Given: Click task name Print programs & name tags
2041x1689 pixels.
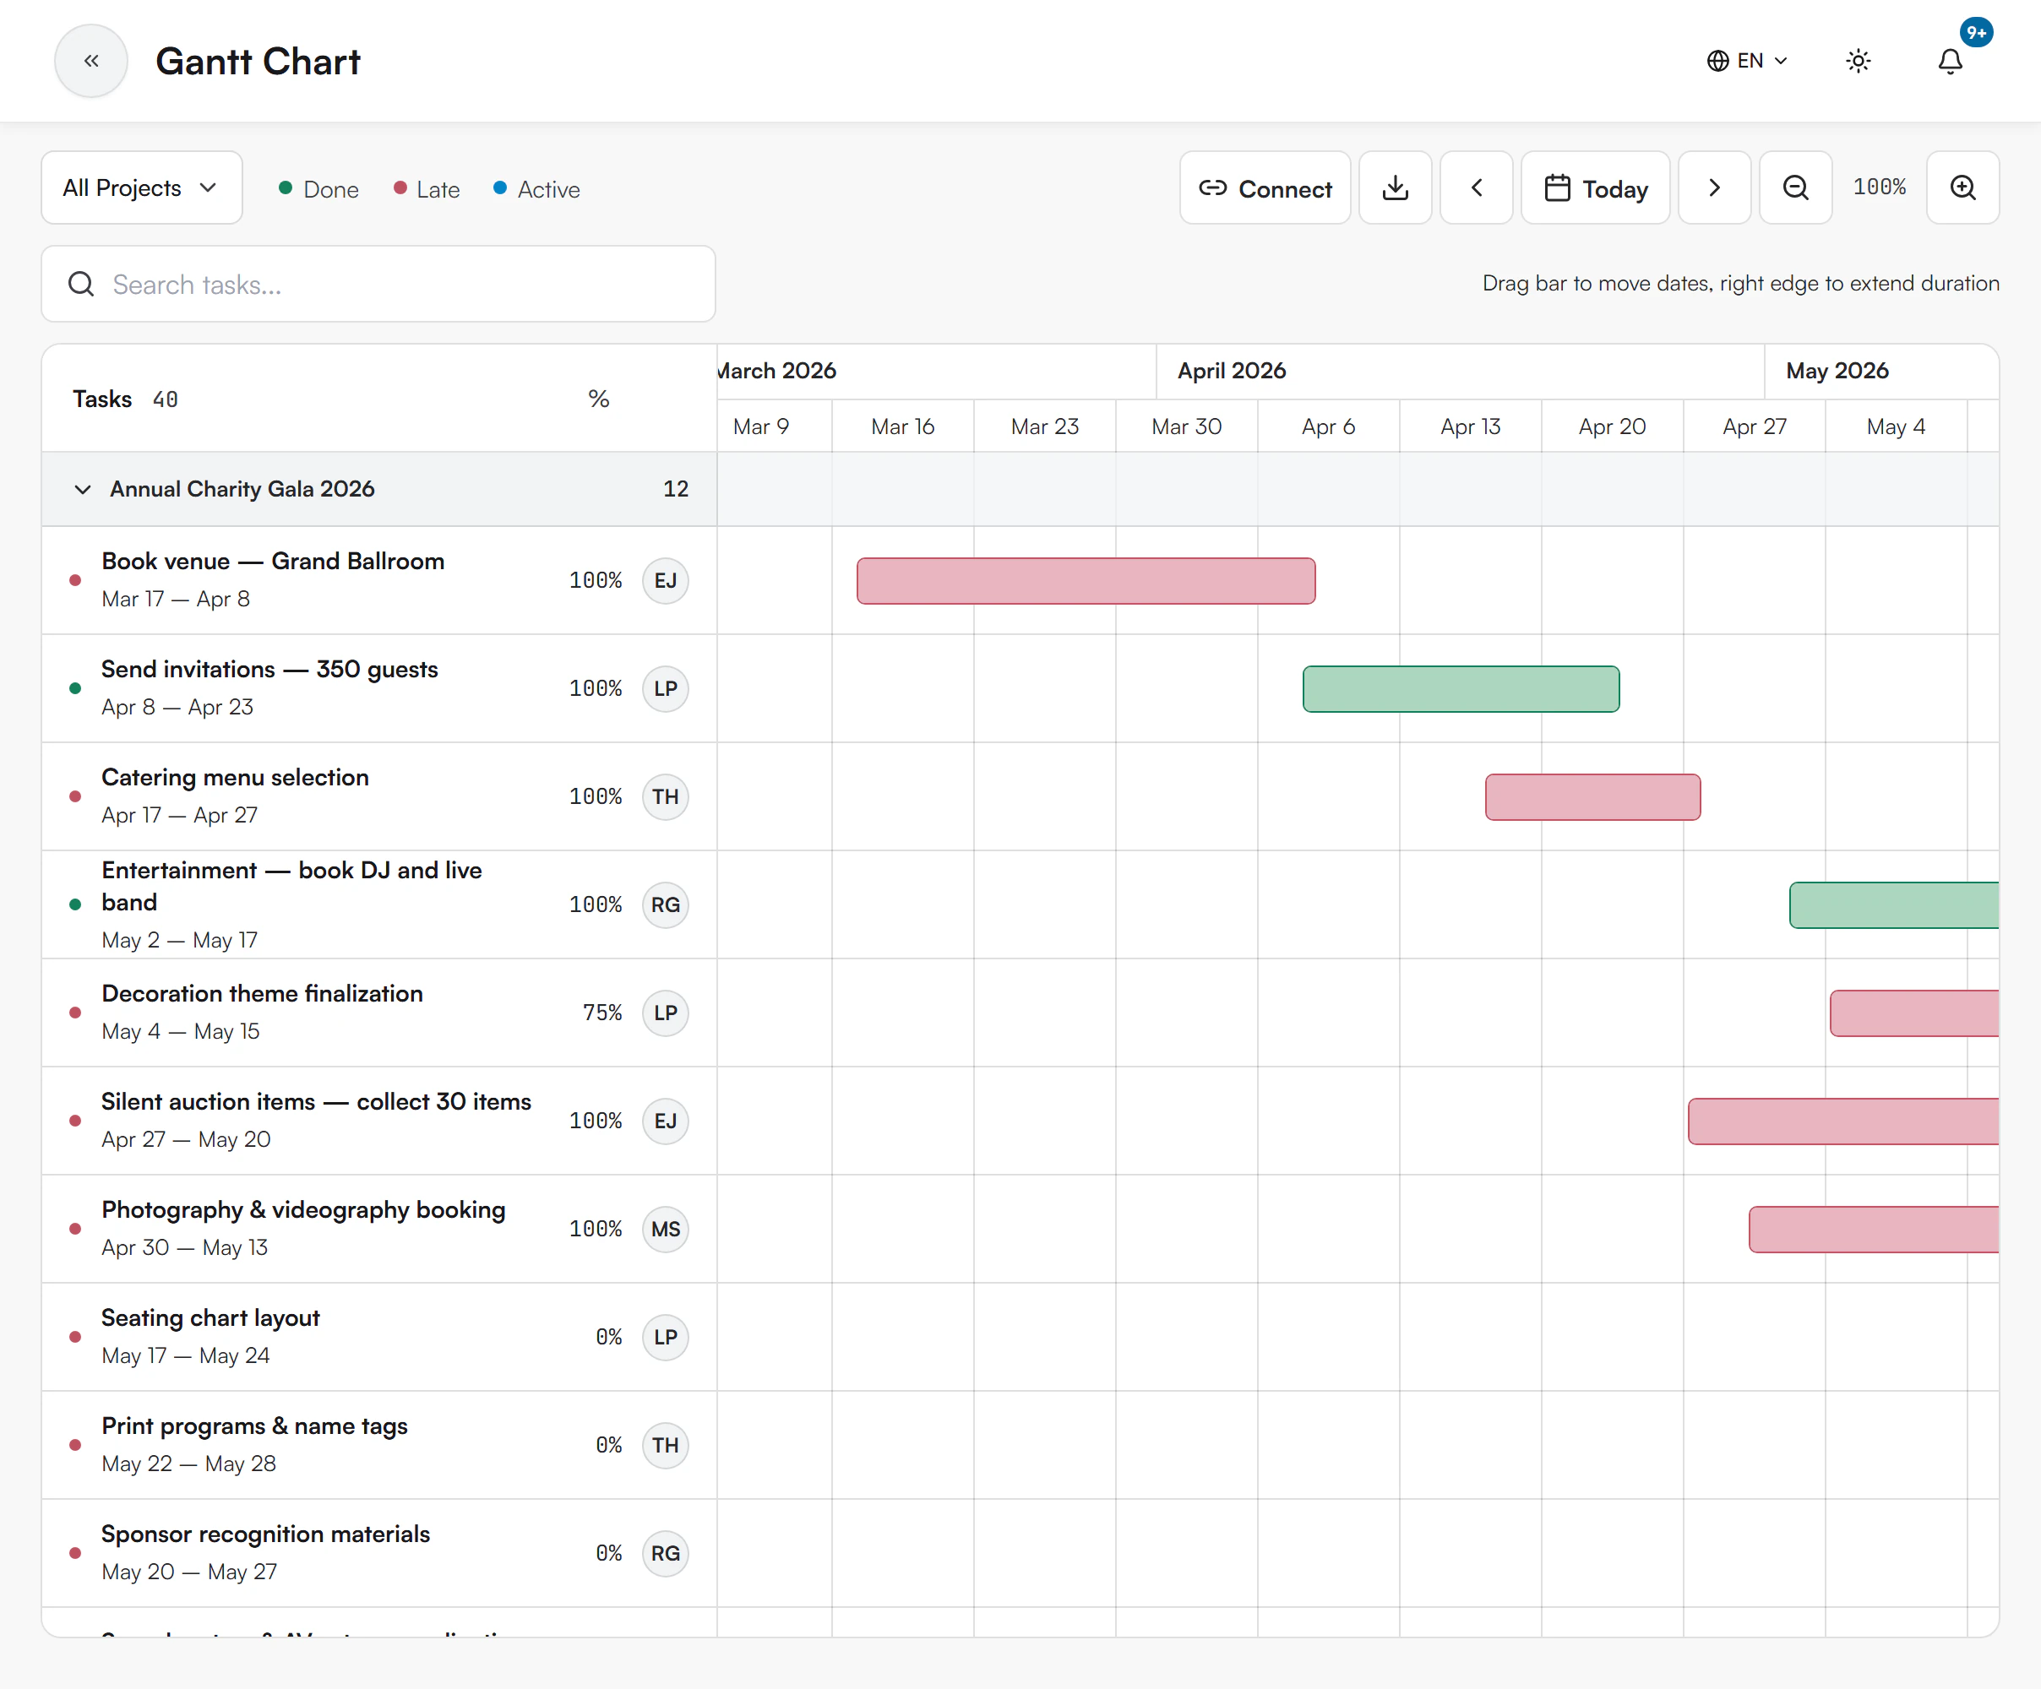Looking at the screenshot, I should 254,1426.
